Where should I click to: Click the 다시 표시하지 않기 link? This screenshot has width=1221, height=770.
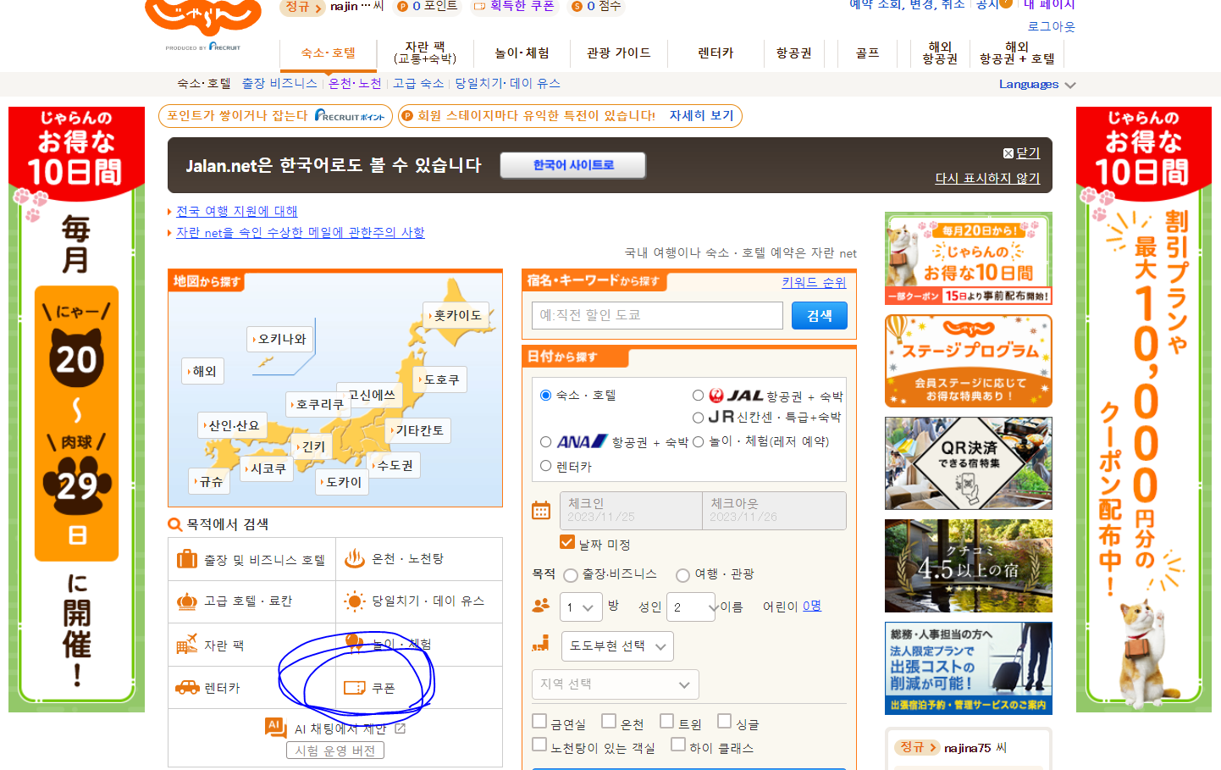(x=987, y=178)
